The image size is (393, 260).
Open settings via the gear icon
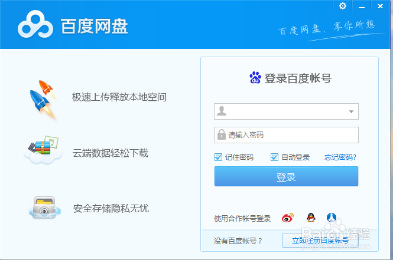pyautogui.click(x=343, y=6)
